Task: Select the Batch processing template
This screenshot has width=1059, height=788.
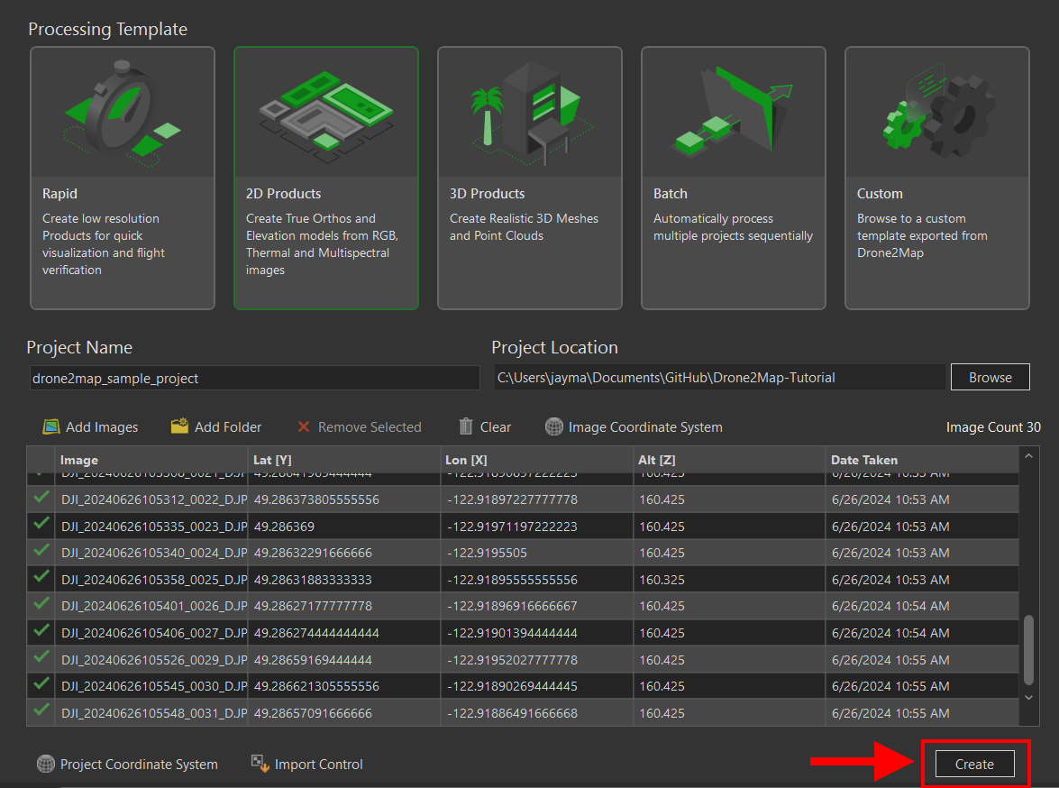Action: click(734, 178)
